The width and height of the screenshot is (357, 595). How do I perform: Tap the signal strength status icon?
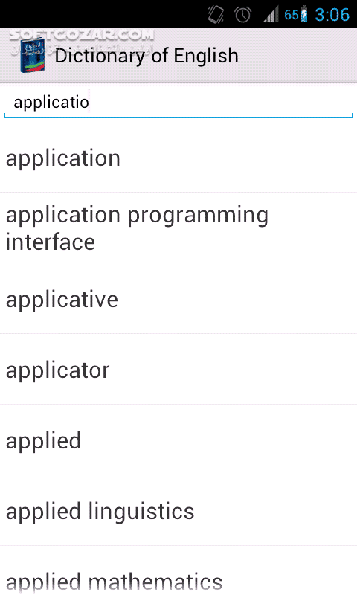(271, 14)
